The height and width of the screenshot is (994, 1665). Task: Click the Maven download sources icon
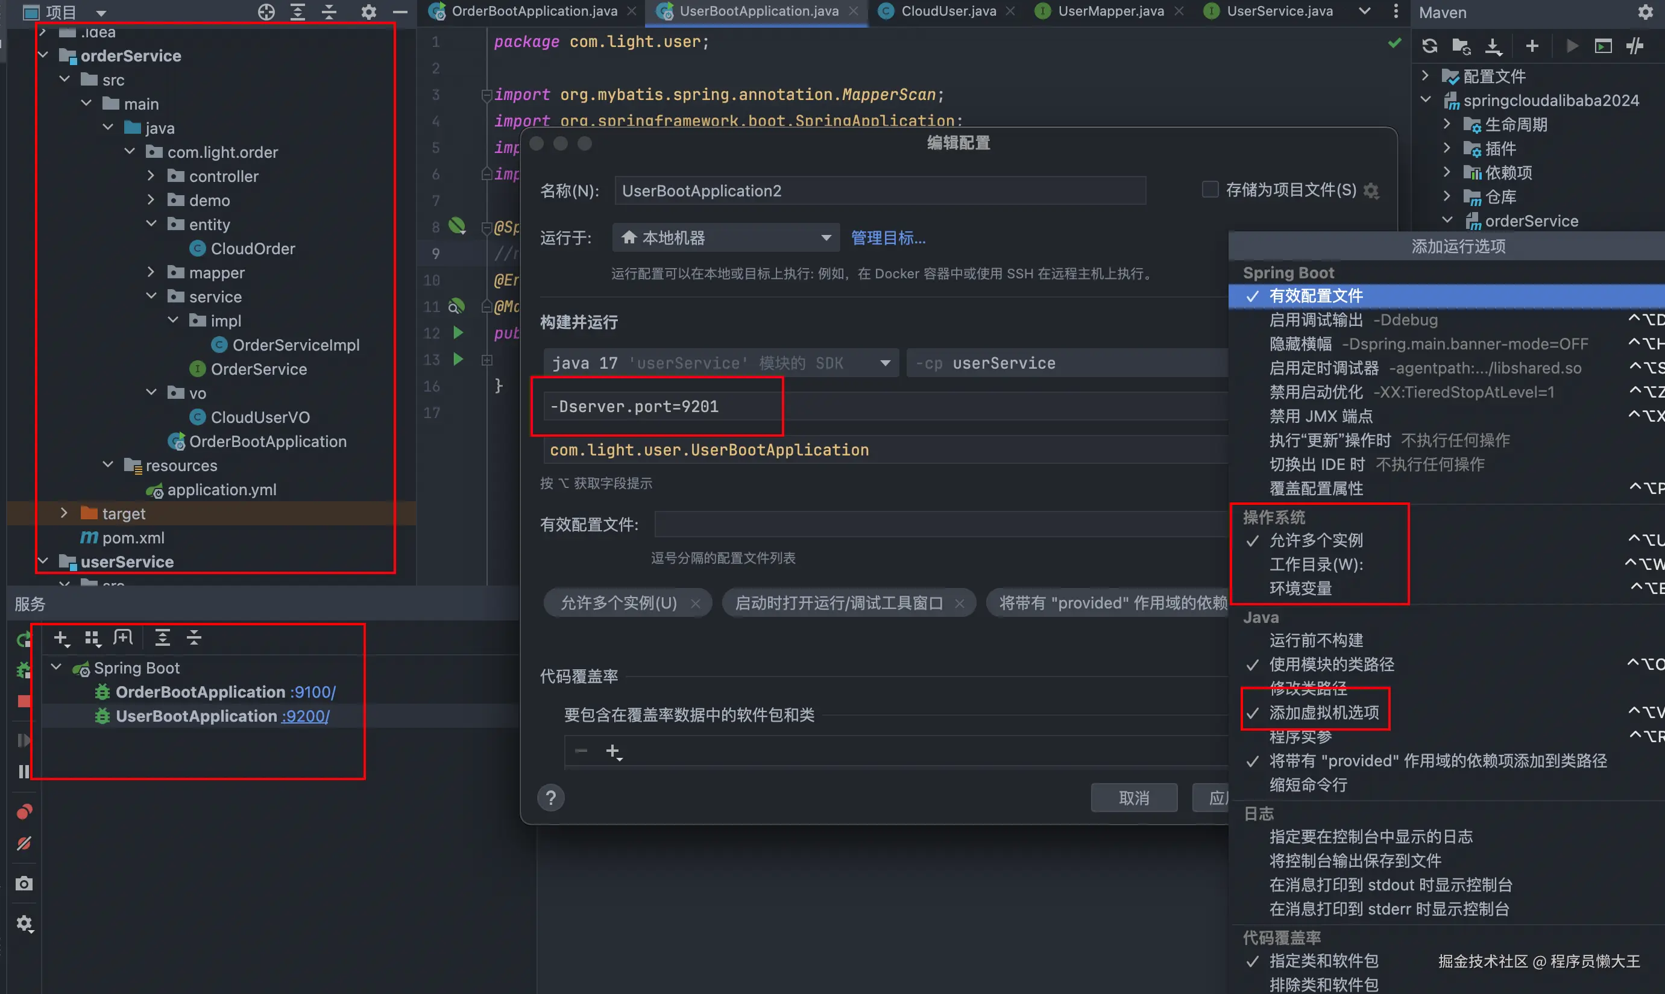coord(1493,46)
